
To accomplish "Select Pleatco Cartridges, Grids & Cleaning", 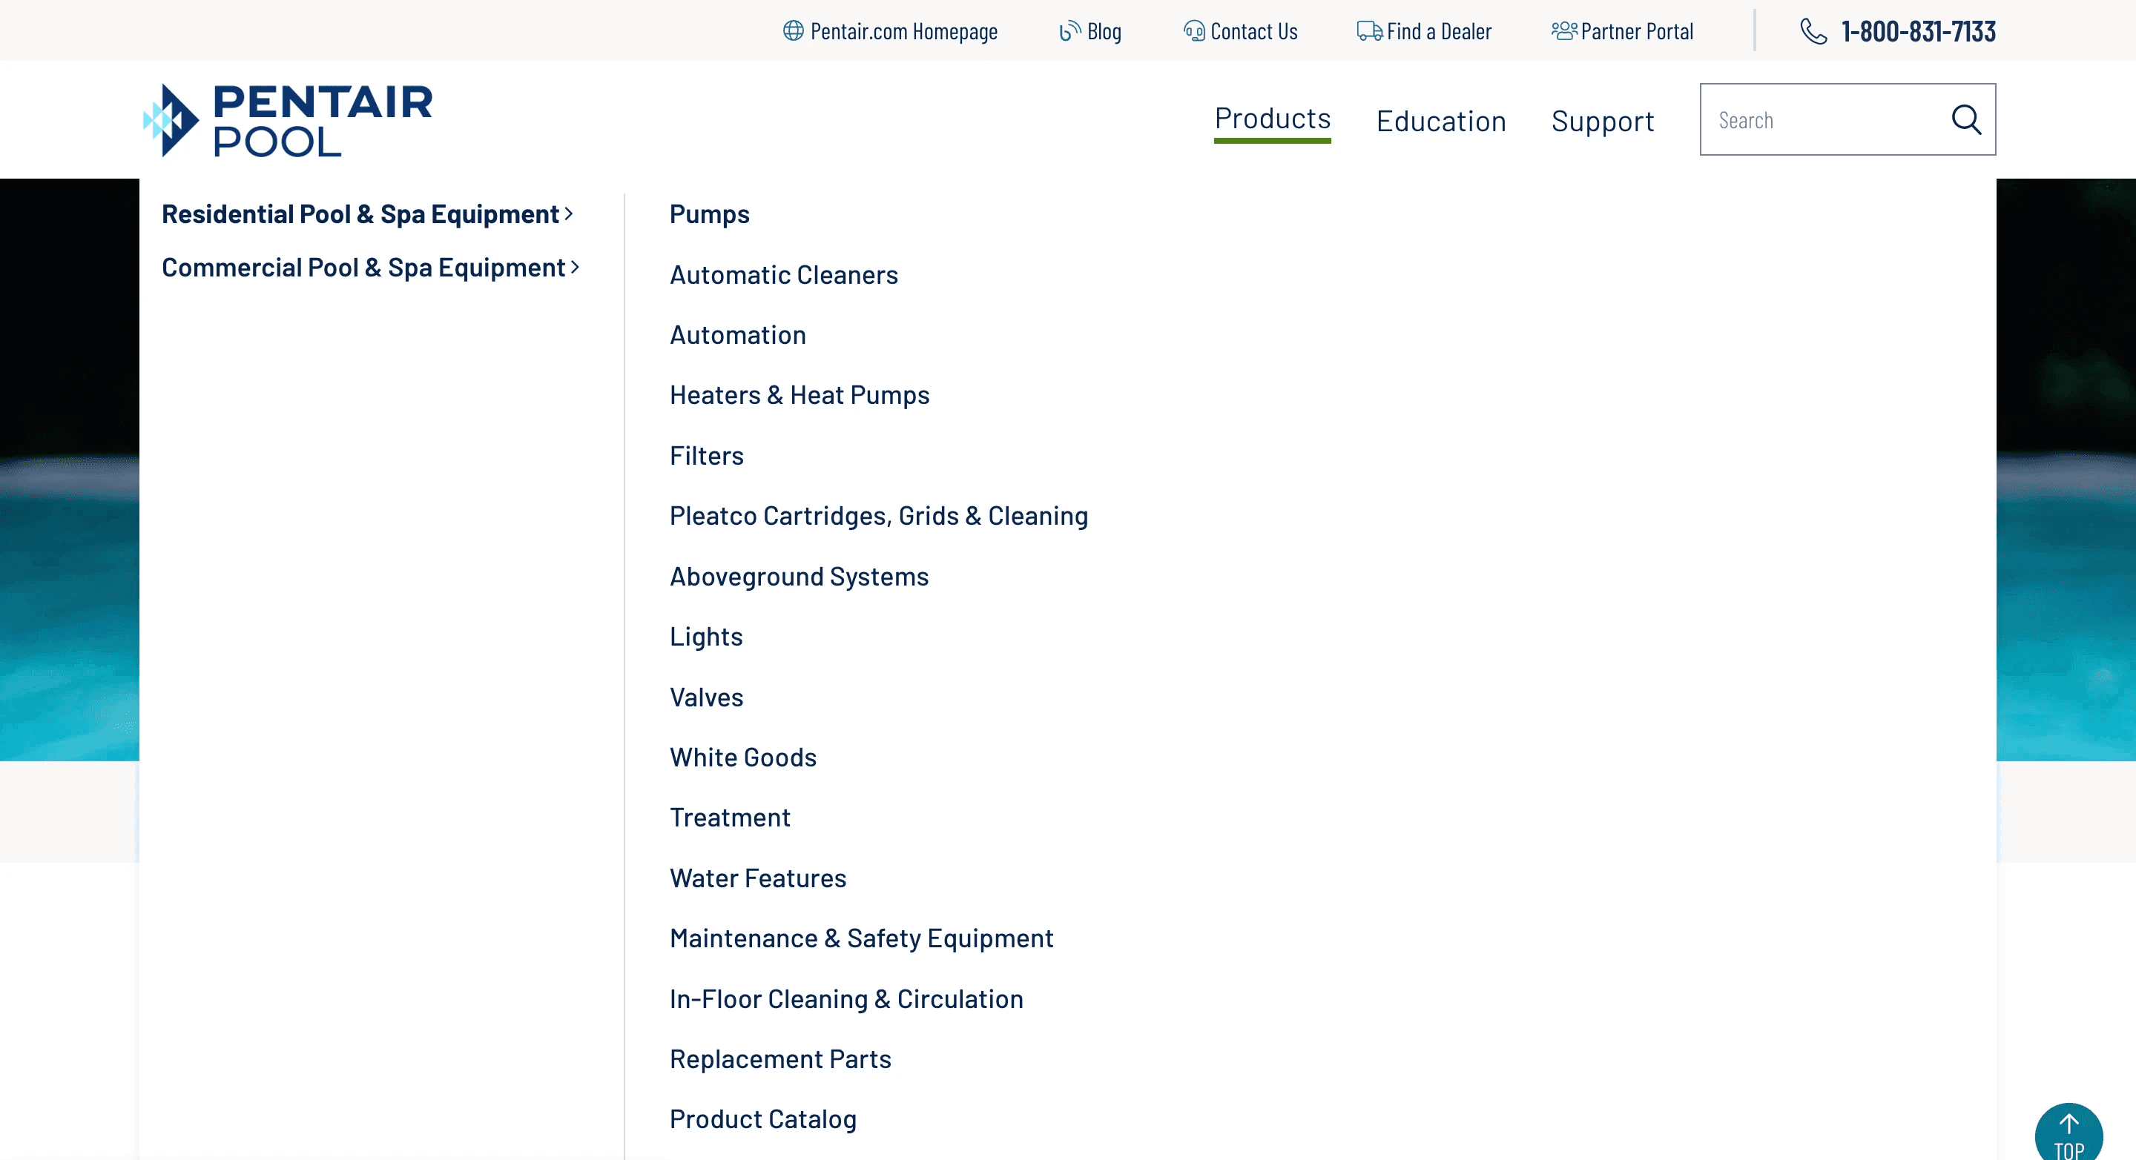I will (x=878, y=515).
